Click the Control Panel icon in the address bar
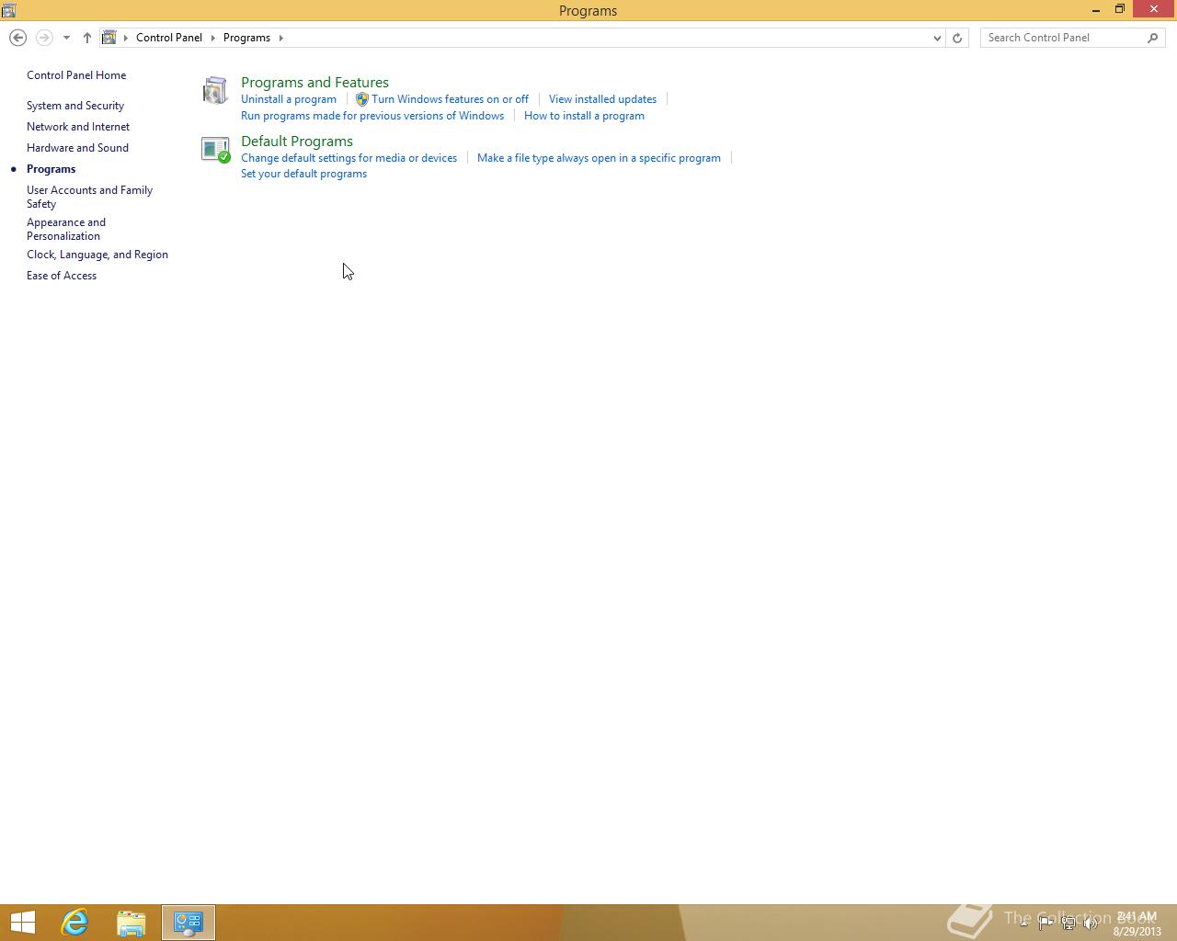The height and width of the screenshot is (941, 1177). pyautogui.click(x=109, y=38)
